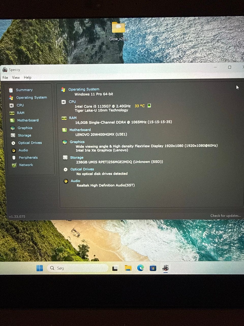Open the Summary section icon in sidebar

point(11,90)
